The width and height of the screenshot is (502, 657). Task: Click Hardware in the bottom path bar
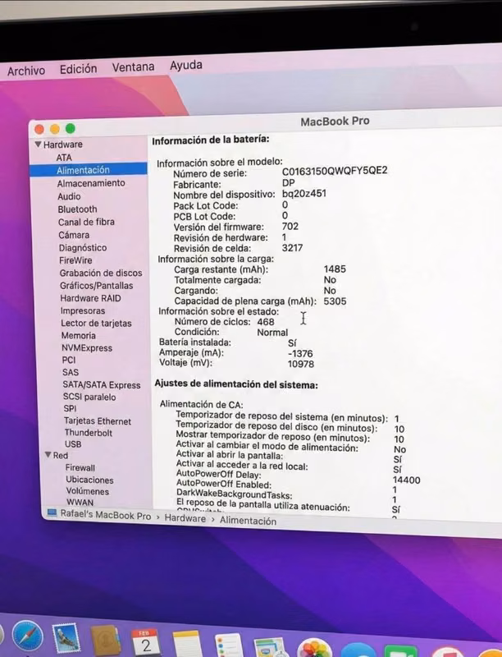point(185,518)
